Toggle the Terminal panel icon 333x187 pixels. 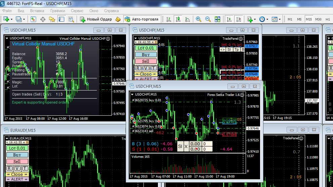tap(61, 19)
